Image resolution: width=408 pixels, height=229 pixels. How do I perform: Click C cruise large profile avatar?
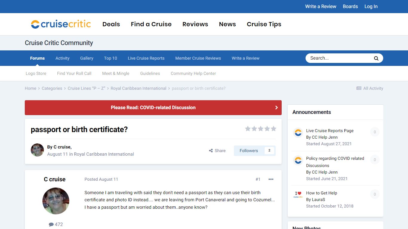click(56, 201)
